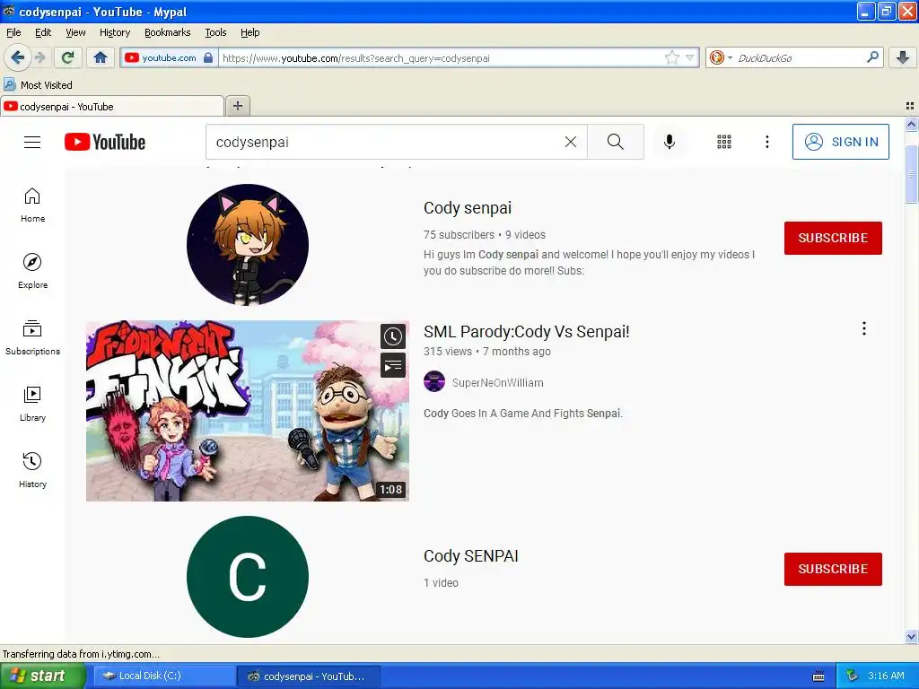919x689 pixels.
Task: Click the network tray icon
Action: [x=852, y=676]
